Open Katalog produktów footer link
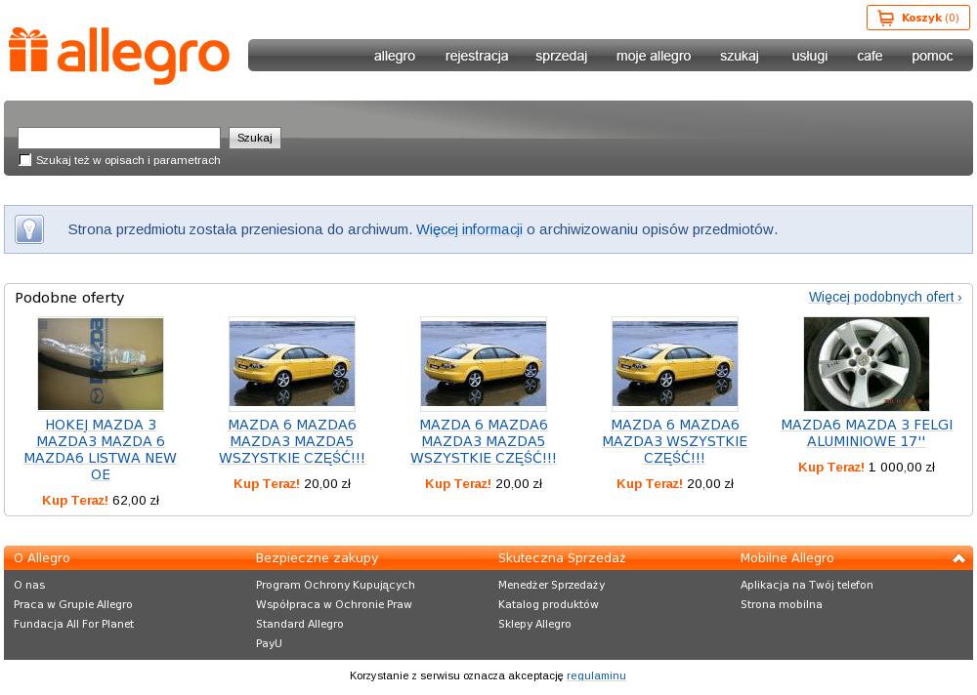Image resolution: width=977 pixels, height=695 pixels. tap(548, 604)
